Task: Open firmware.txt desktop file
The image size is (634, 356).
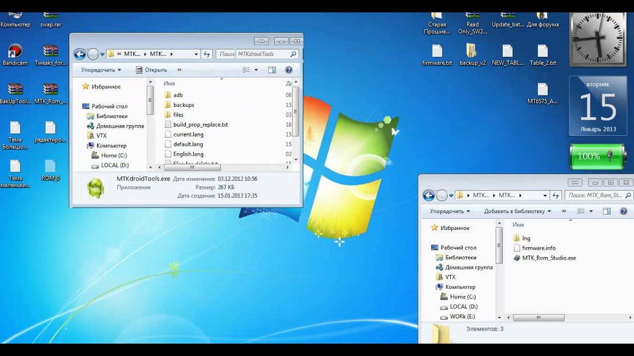Action: 437,54
